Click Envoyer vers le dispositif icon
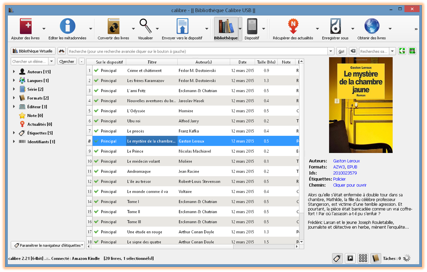This screenshot has height=272, width=427. [182, 26]
